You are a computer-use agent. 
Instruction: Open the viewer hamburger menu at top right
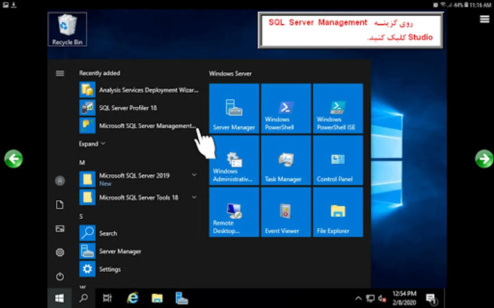click(484, 19)
